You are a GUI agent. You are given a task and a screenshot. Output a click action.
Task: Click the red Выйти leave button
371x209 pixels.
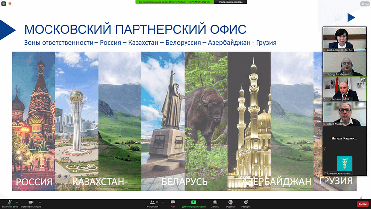point(363,204)
